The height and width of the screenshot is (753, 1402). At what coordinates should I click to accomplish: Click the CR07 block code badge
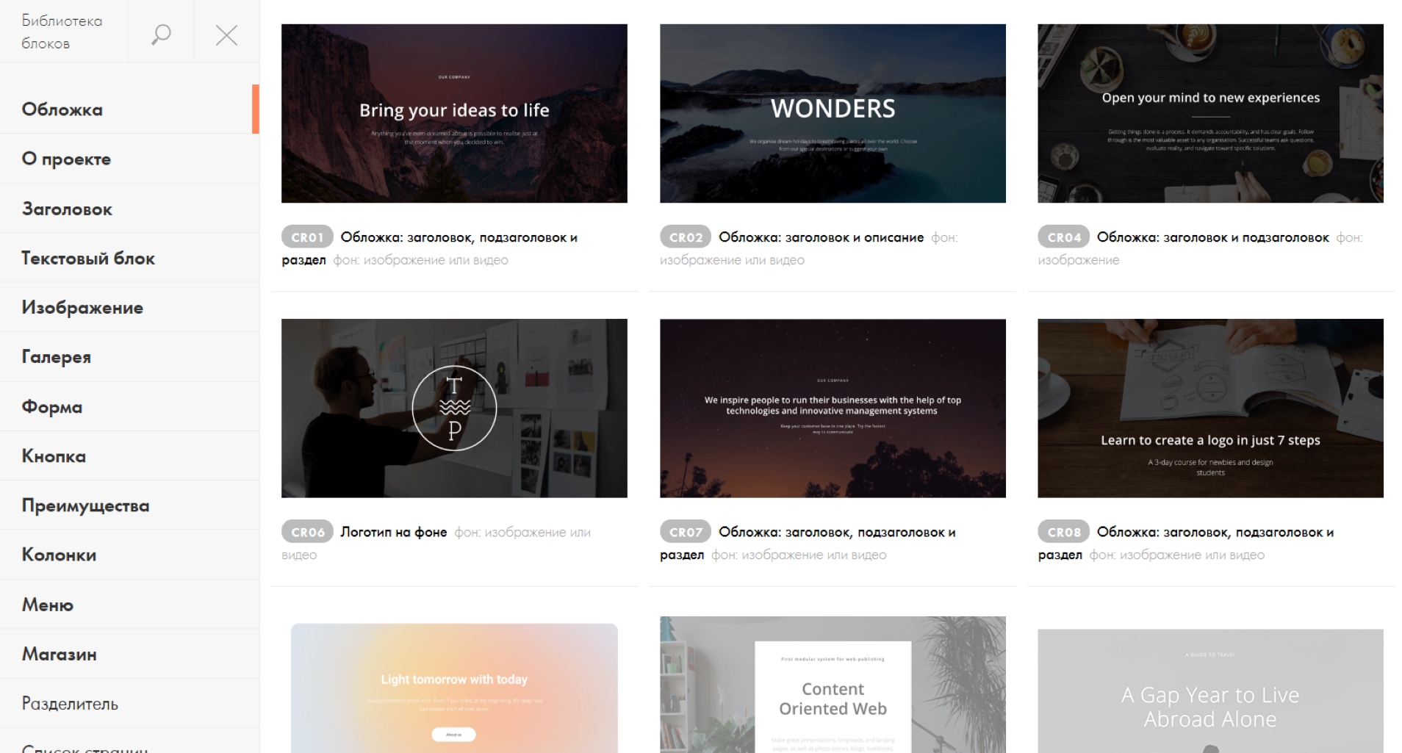[686, 532]
